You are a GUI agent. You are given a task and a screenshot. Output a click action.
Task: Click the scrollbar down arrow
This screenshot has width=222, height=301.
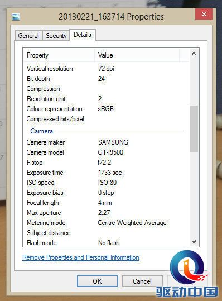(194, 241)
